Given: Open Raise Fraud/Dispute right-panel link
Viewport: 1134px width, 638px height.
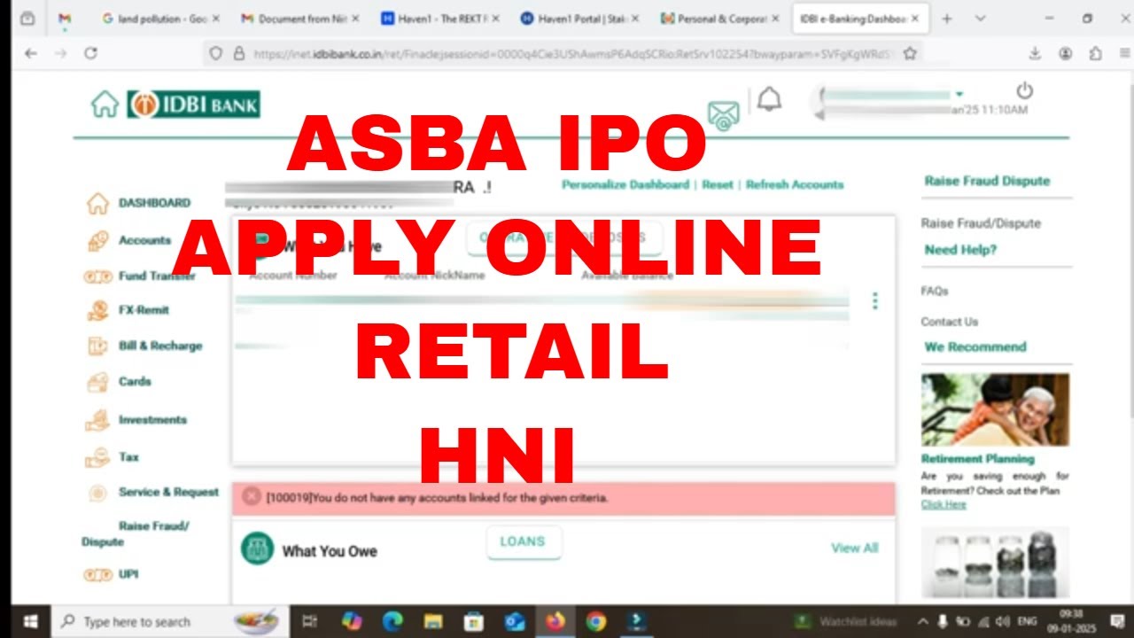Looking at the screenshot, I should click(981, 223).
